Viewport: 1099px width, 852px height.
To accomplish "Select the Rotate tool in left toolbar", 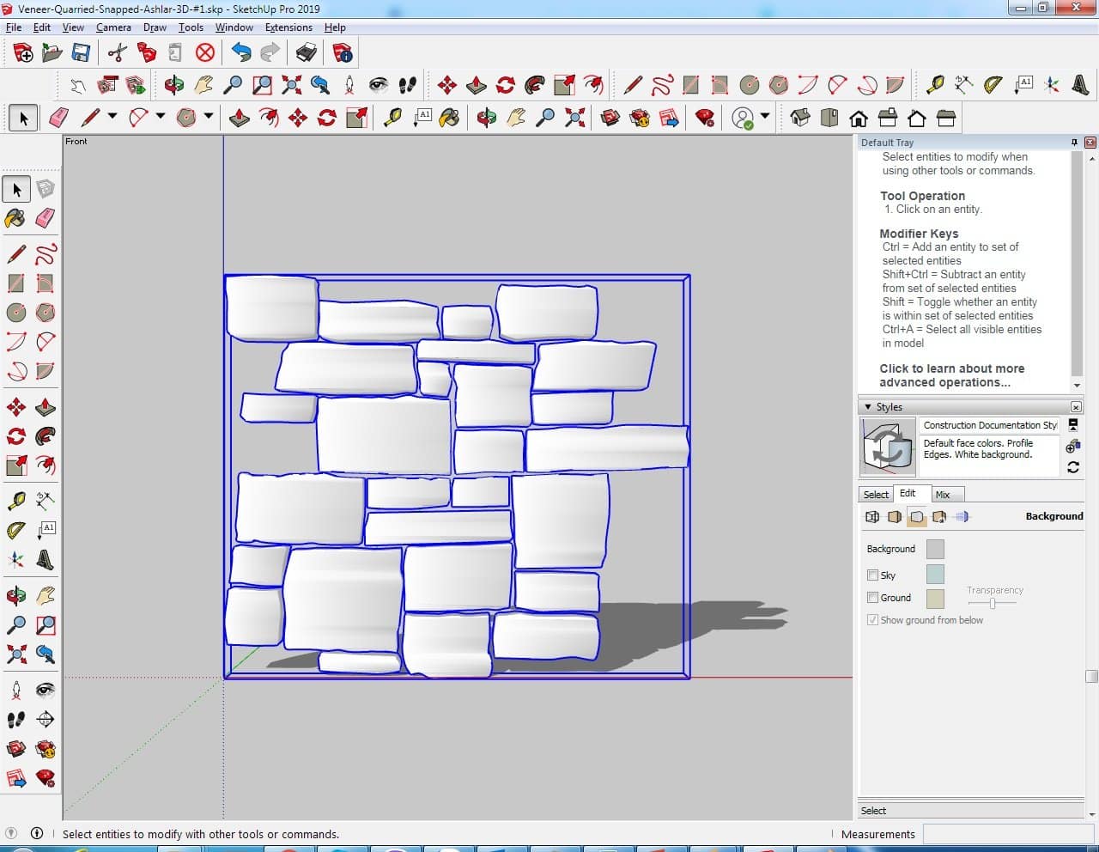I will [15, 436].
